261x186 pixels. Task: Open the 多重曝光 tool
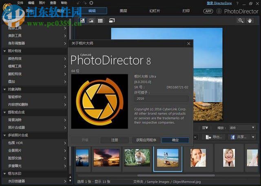[35, 166]
